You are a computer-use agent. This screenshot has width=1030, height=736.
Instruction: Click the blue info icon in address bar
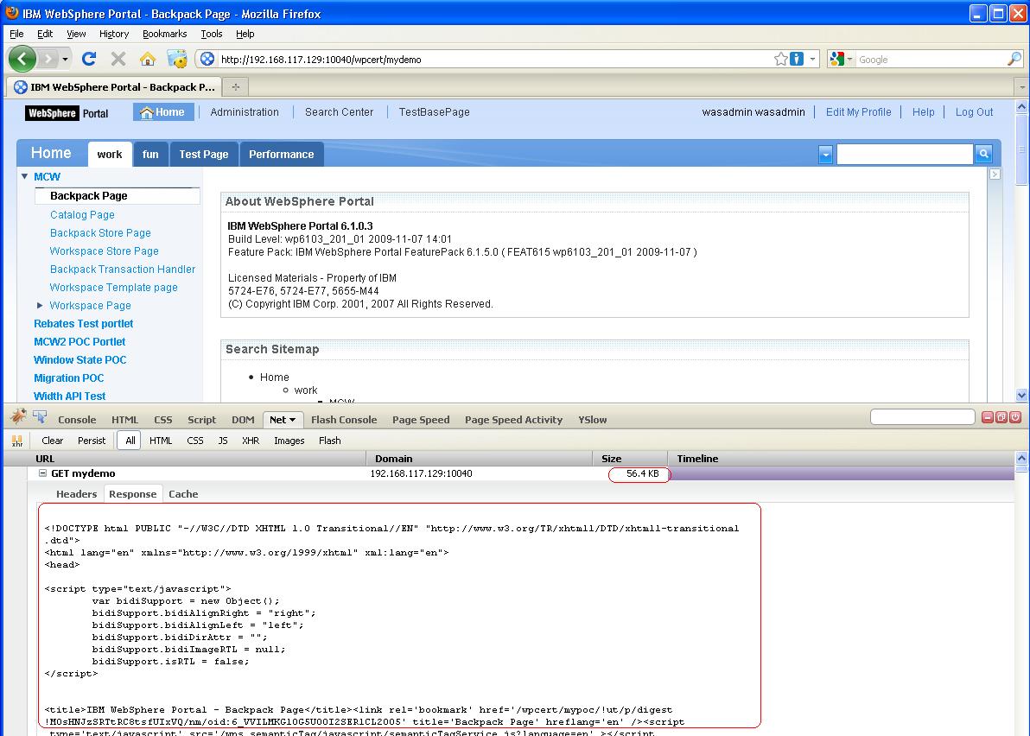pos(797,59)
